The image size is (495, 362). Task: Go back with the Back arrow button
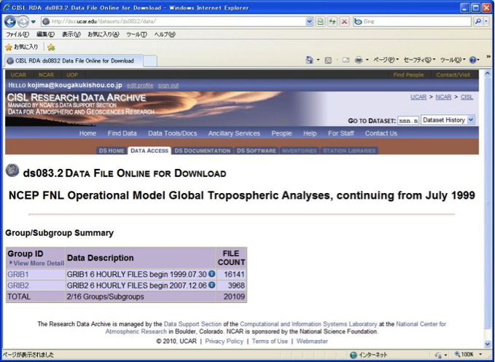10,21
